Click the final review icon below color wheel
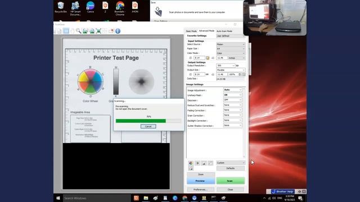 tap(191, 168)
